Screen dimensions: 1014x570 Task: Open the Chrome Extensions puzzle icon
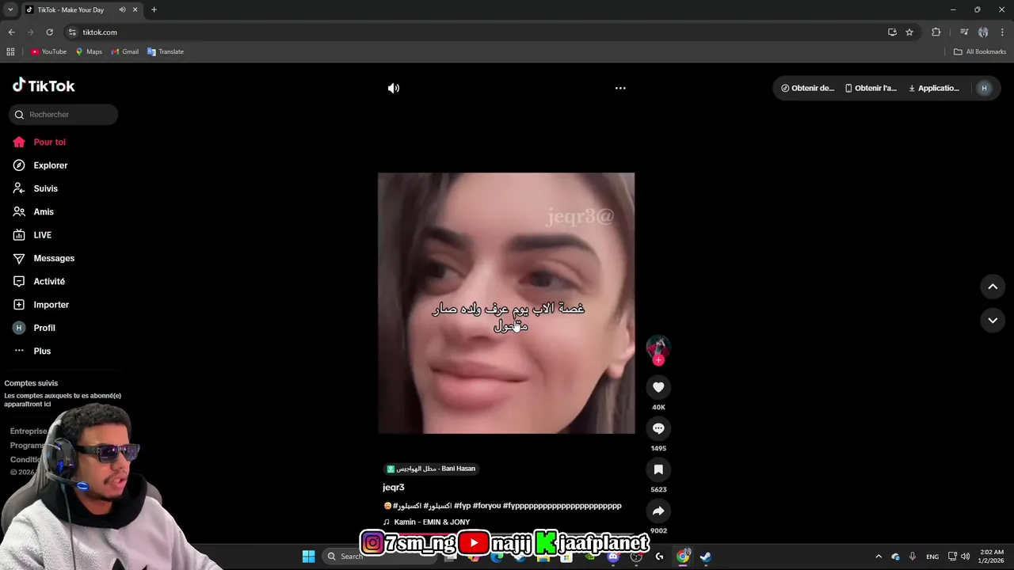pyautogui.click(x=936, y=32)
